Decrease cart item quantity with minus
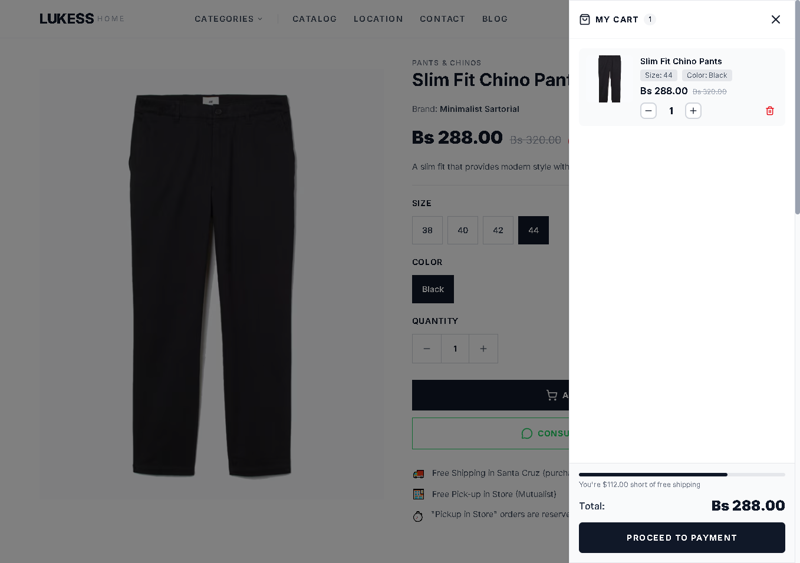Viewport: 800px width, 563px height. click(x=648, y=111)
